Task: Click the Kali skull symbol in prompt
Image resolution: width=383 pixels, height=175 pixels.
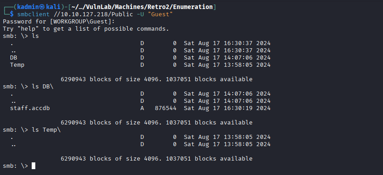Action: pos(43,7)
